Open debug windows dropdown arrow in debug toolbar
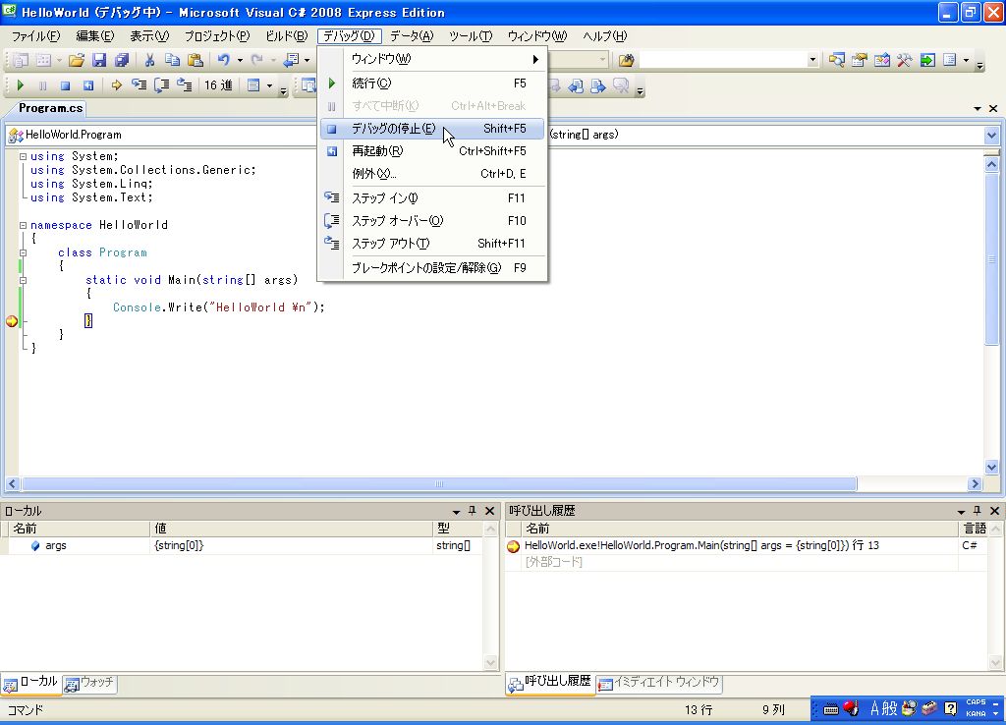 click(x=269, y=85)
